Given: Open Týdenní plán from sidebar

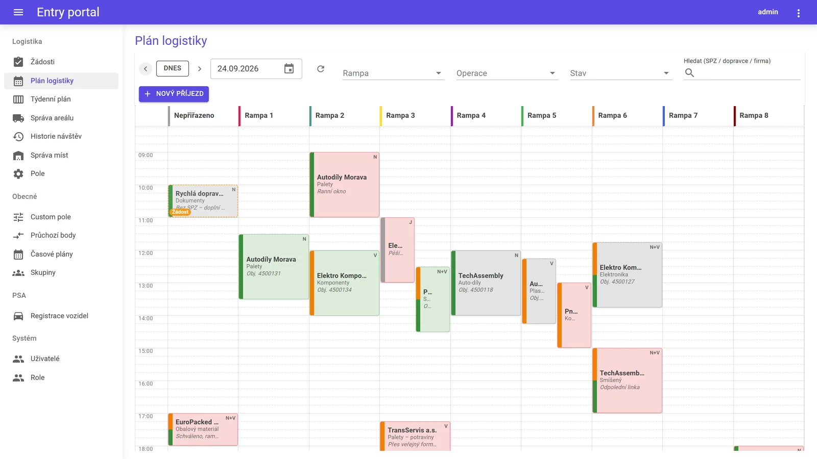Looking at the screenshot, I should tap(61, 99).
